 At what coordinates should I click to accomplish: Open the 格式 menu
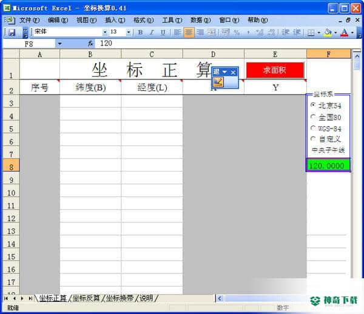click(143, 21)
